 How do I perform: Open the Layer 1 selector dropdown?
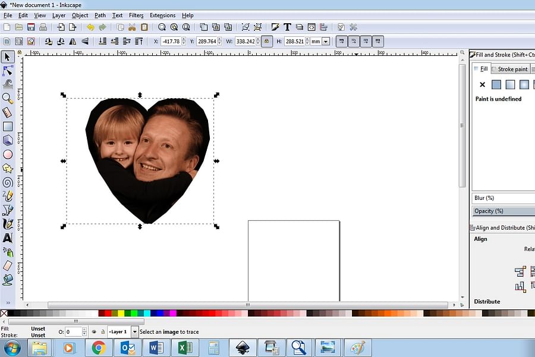click(136, 331)
